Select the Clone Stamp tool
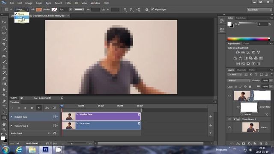 pyautogui.click(x=4, y=67)
